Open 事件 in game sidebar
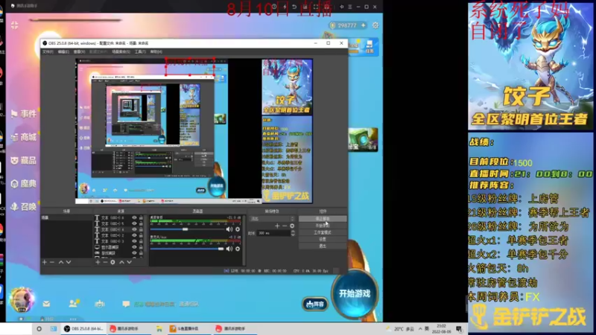This screenshot has height=335, width=596. pos(24,114)
